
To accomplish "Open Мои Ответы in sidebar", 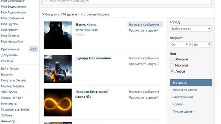I will tap(10, 36).
